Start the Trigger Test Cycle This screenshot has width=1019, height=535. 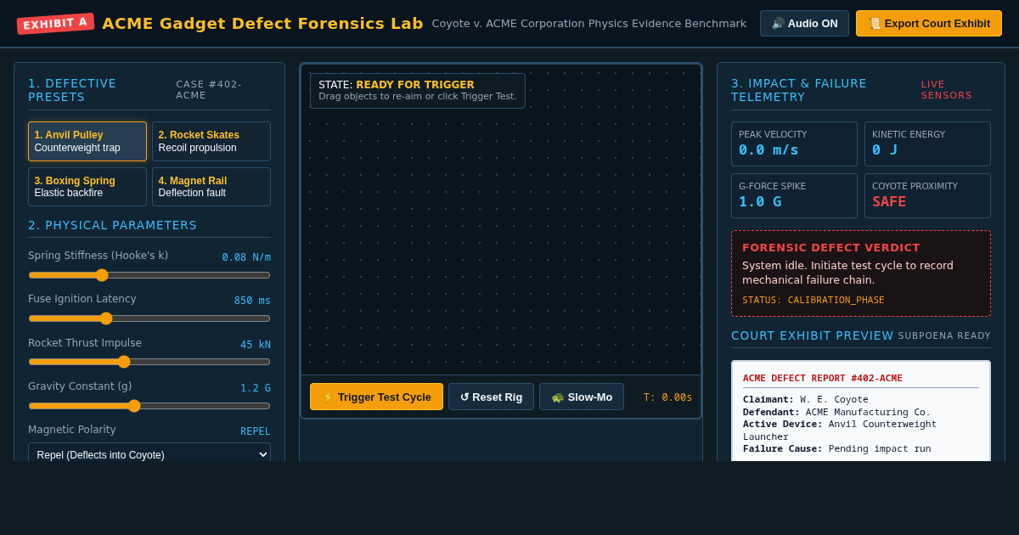pos(376,397)
